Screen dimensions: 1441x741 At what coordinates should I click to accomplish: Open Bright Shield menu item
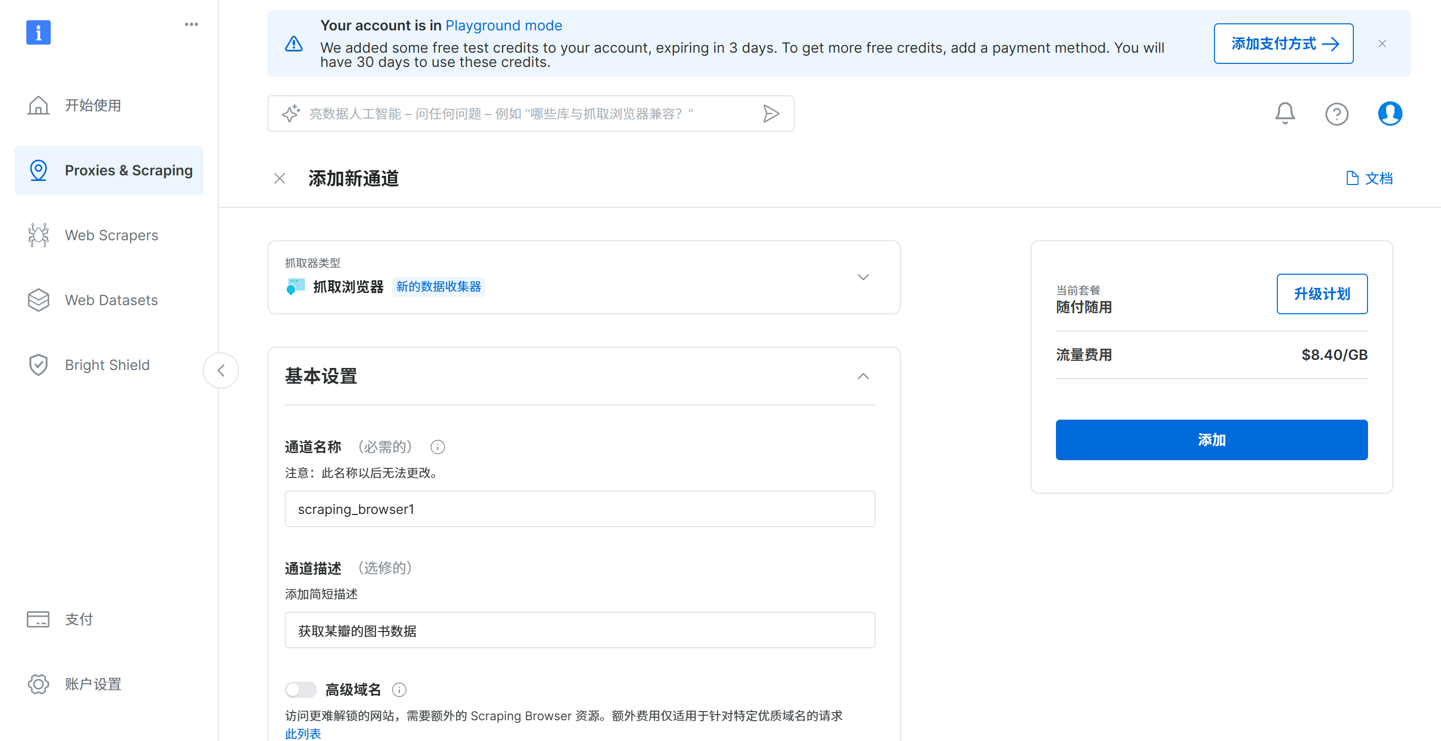click(107, 365)
